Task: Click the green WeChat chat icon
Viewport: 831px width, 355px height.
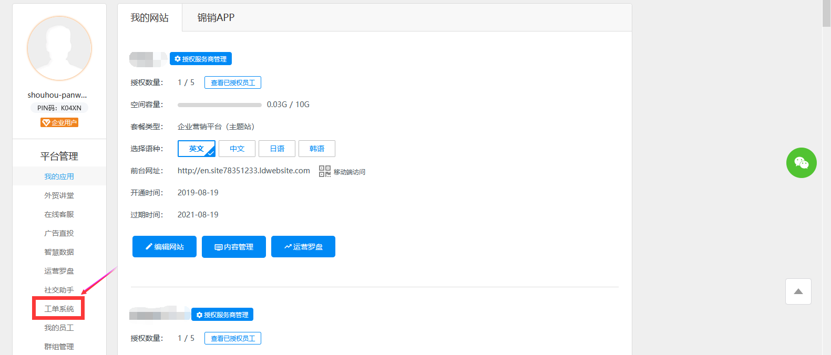Action: (x=801, y=163)
